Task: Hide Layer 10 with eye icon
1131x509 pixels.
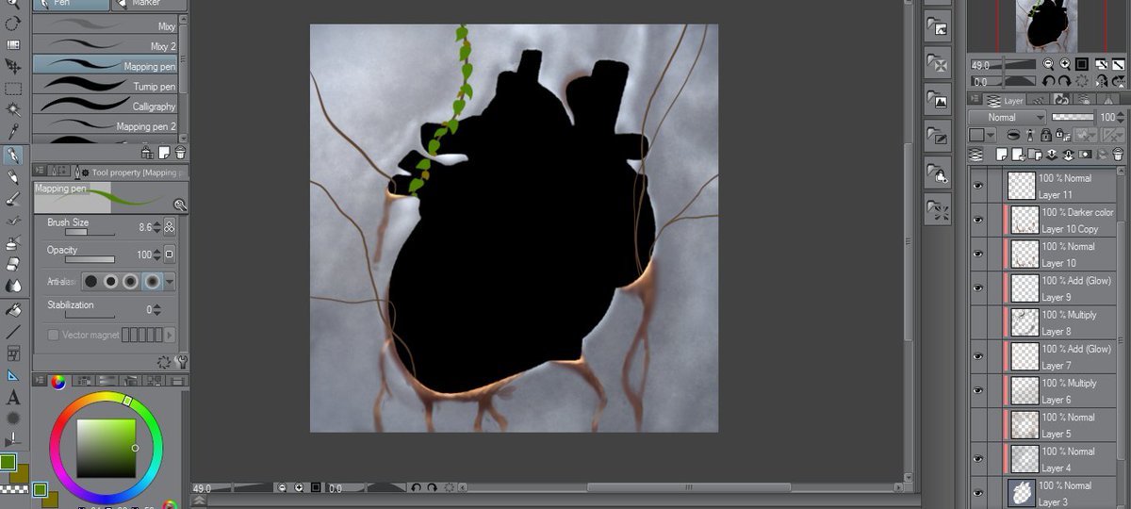Action: tap(978, 254)
